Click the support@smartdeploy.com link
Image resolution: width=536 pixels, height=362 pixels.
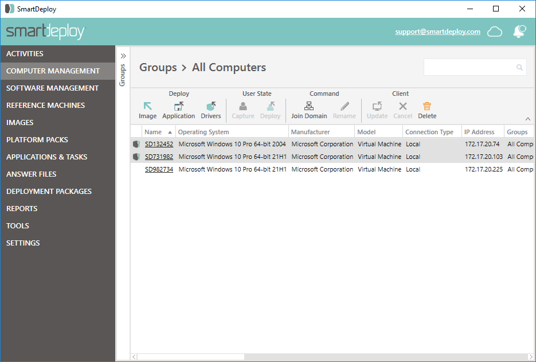pyautogui.click(x=437, y=32)
